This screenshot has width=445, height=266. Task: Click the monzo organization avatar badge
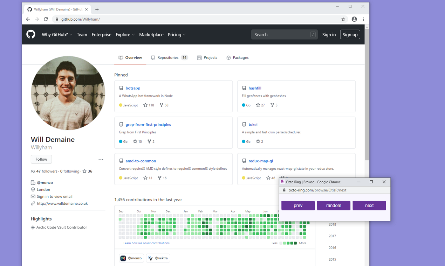131,258
